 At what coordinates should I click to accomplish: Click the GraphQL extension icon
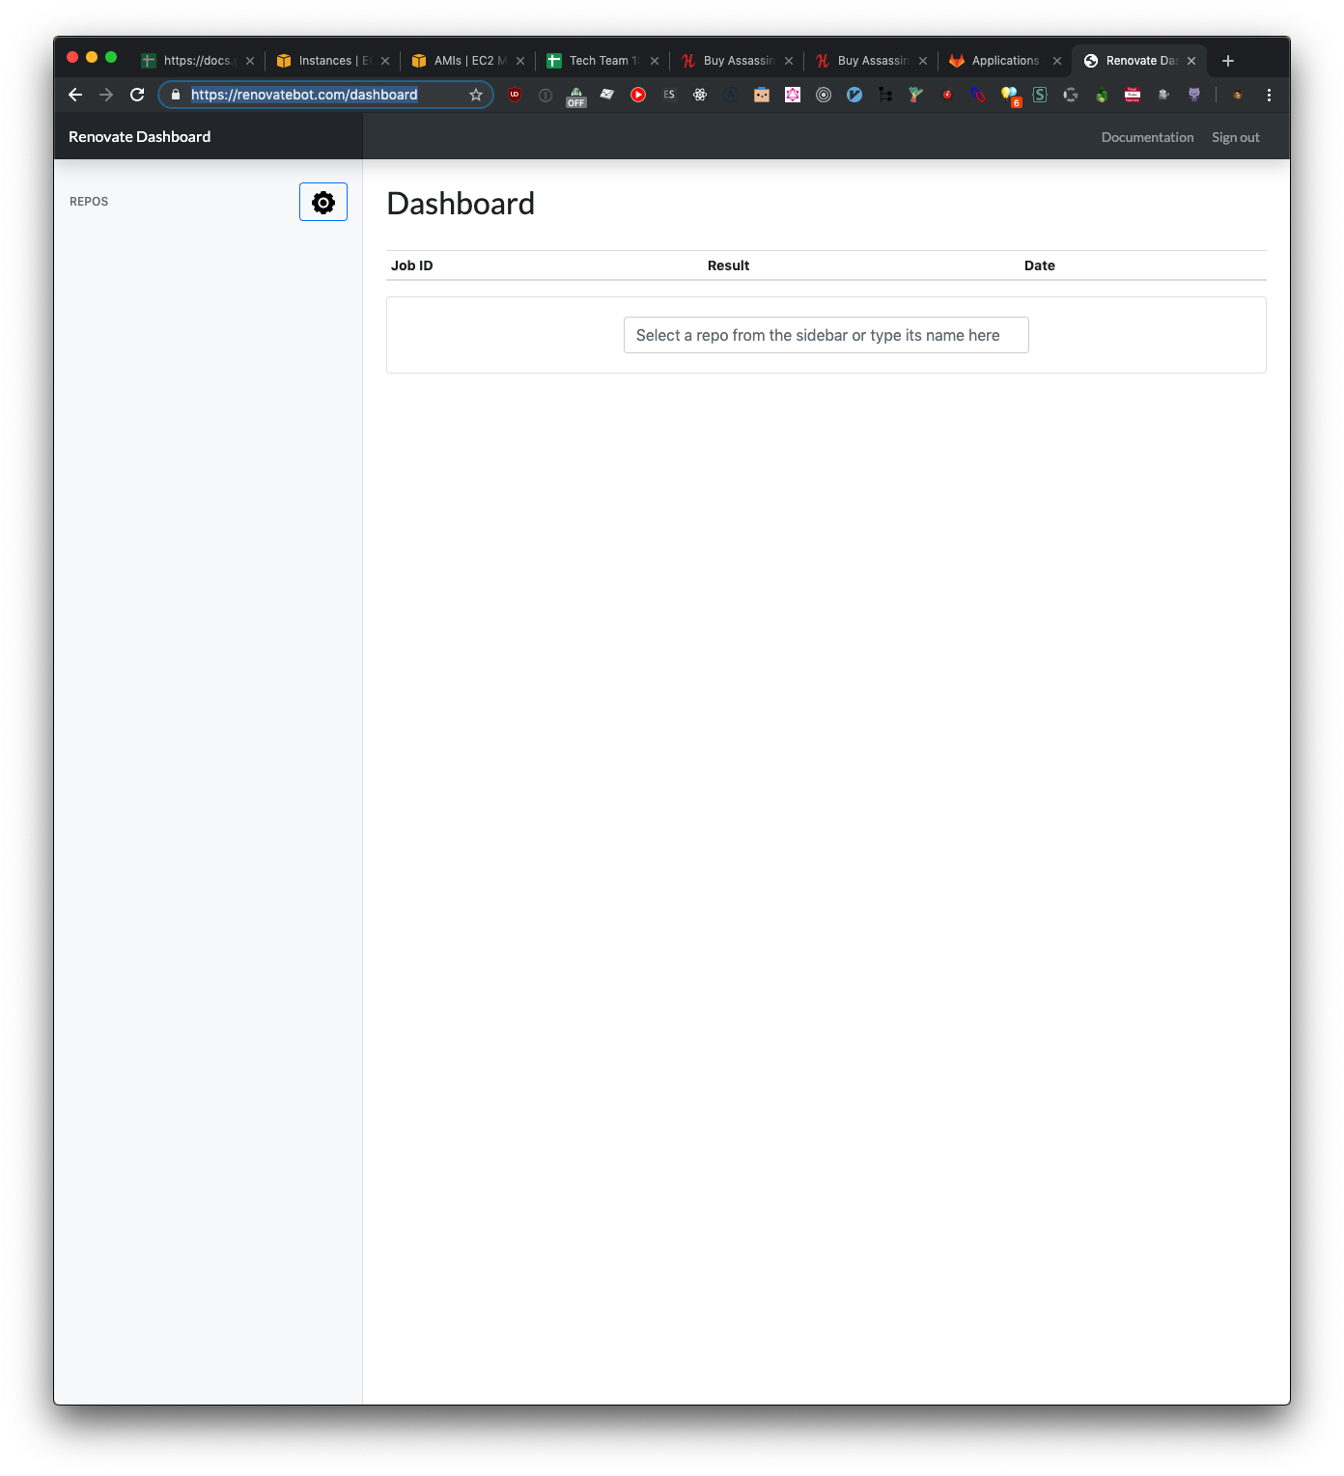[792, 95]
